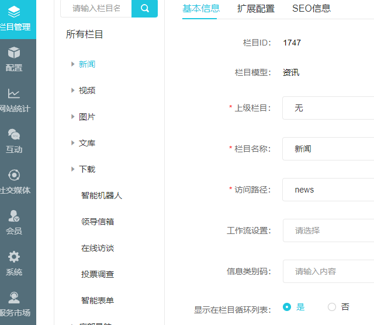This screenshot has width=374, height=325.
Task: Open the 会员 member icon
Action: [14, 222]
